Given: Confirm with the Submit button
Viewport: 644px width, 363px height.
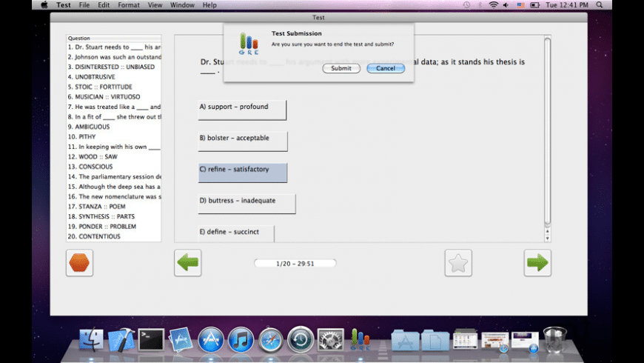Looking at the screenshot, I should pos(341,68).
